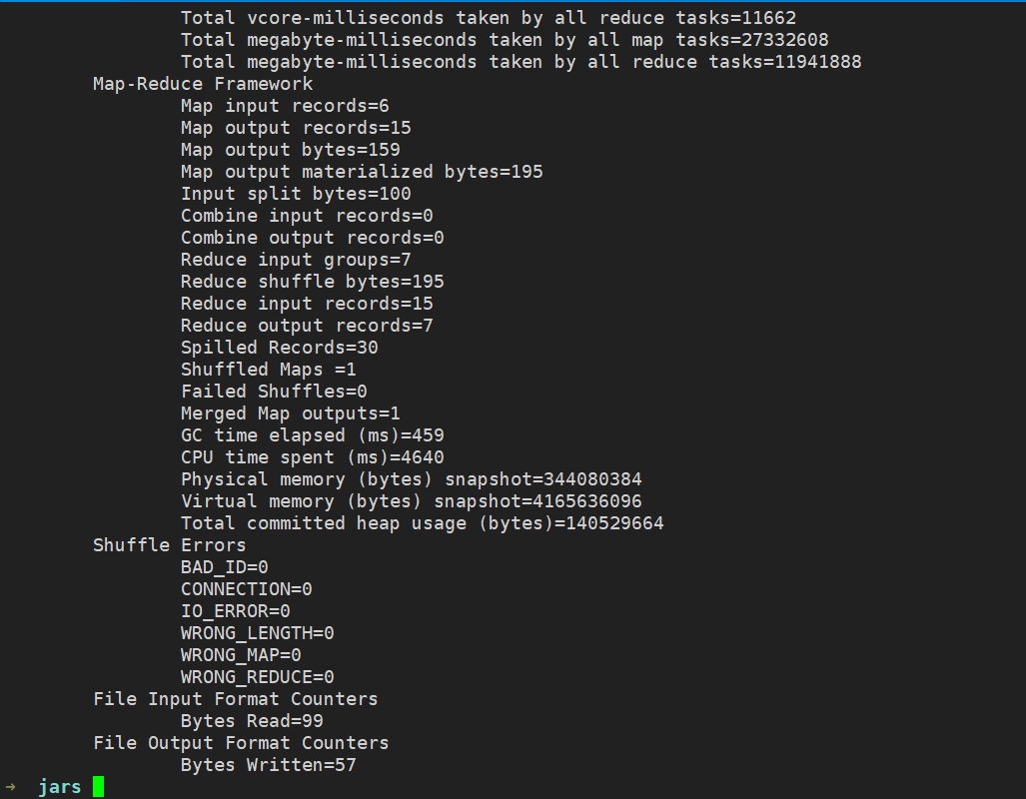Click the 'File Output Format Counters' heading
Image resolution: width=1026 pixels, height=799 pixels.
pyautogui.click(x=241, y=743)
